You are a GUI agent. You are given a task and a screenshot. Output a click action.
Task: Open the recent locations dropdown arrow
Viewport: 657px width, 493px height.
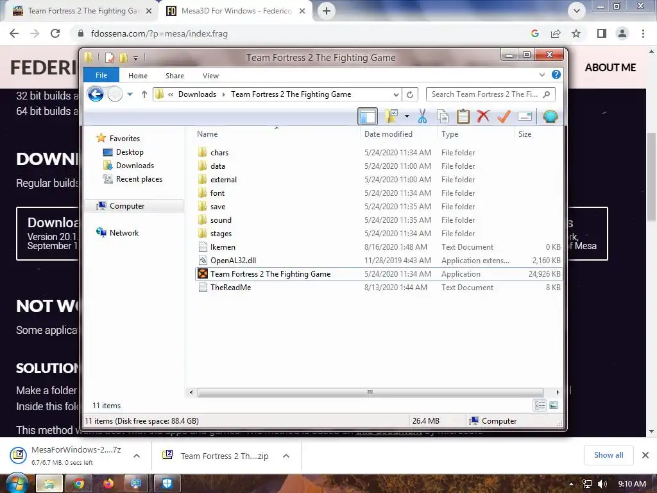pyautogui.click(x=130, y=94)
